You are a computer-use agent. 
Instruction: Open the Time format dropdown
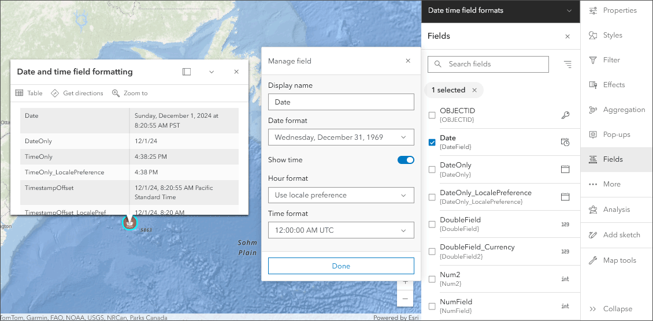tap(341, 230)
